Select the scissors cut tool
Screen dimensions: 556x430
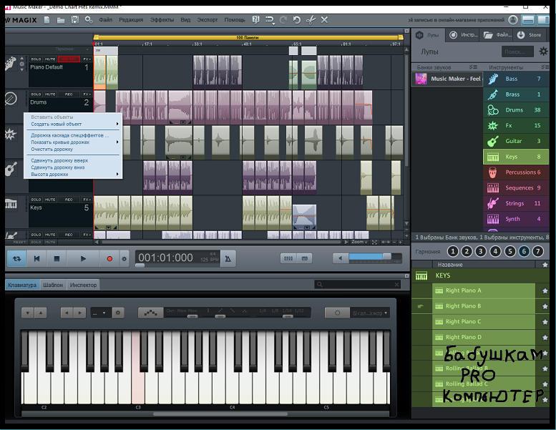pos(311,20)
